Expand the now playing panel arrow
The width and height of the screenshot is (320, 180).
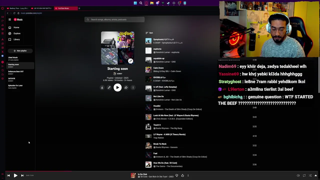pyautogui.click(x=316, y=175)
